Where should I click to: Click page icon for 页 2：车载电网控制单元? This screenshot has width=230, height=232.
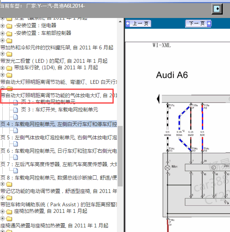[16, 102]
